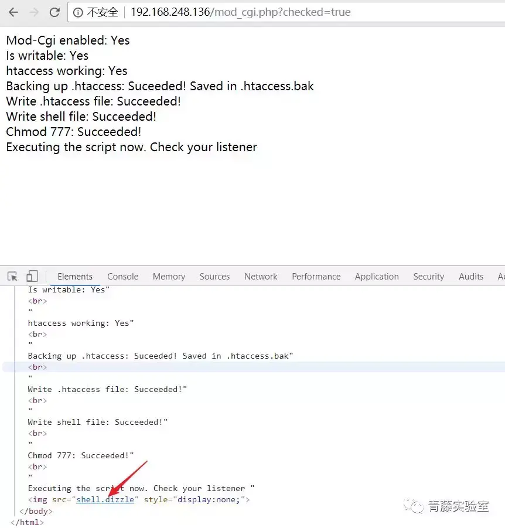Select the </body> closing tag
The image size is (505, 528).
(36, 511)
